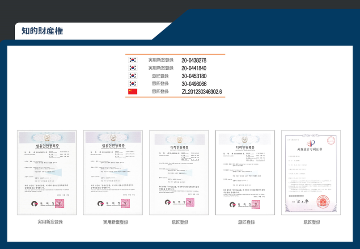The height and width of the screenshot is (249, 360).
Task: Click Korean flag beside number 30-0453180
Action: 133,76
